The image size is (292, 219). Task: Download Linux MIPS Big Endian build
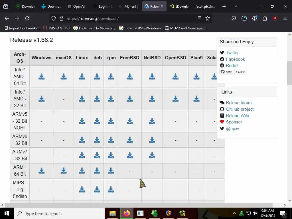[82, 190]
